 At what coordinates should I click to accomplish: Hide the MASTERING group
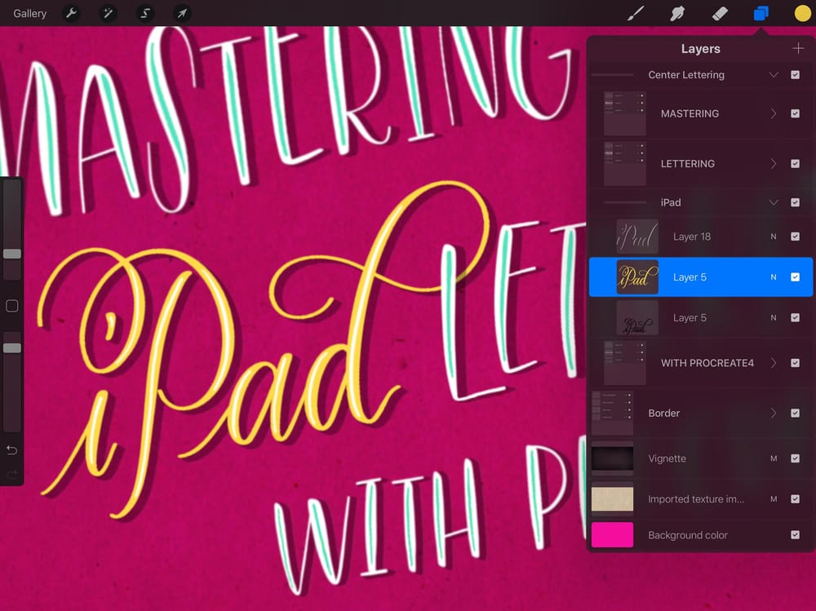[795, 113]
